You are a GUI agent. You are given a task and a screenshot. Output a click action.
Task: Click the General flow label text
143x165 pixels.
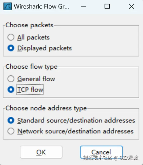tap(36, 79)
